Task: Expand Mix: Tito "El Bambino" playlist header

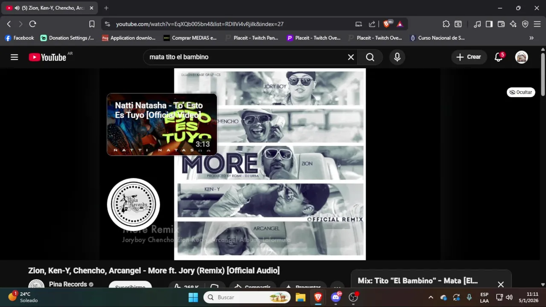Action: (x=418, y=281)
